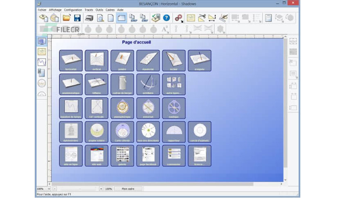
Task: Click the checkmark calculator icon
Action: tap(156, 18)
